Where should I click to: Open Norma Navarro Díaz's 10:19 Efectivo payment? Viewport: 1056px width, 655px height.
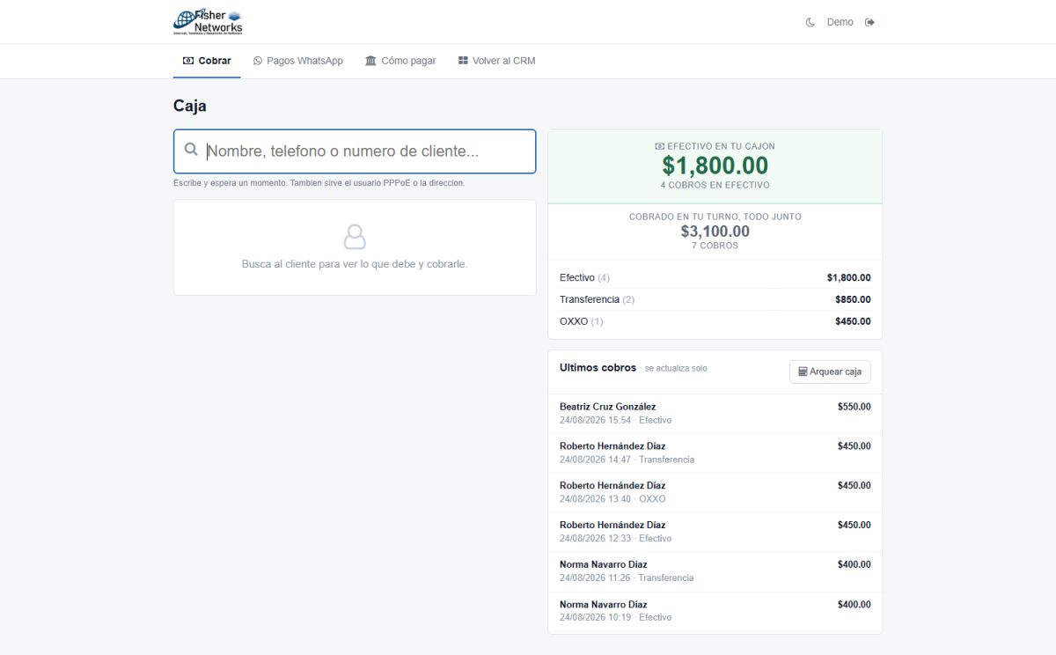click(x=715, y=611)
